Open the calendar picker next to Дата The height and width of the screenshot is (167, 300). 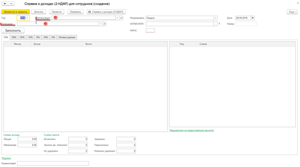coord(253,18)
